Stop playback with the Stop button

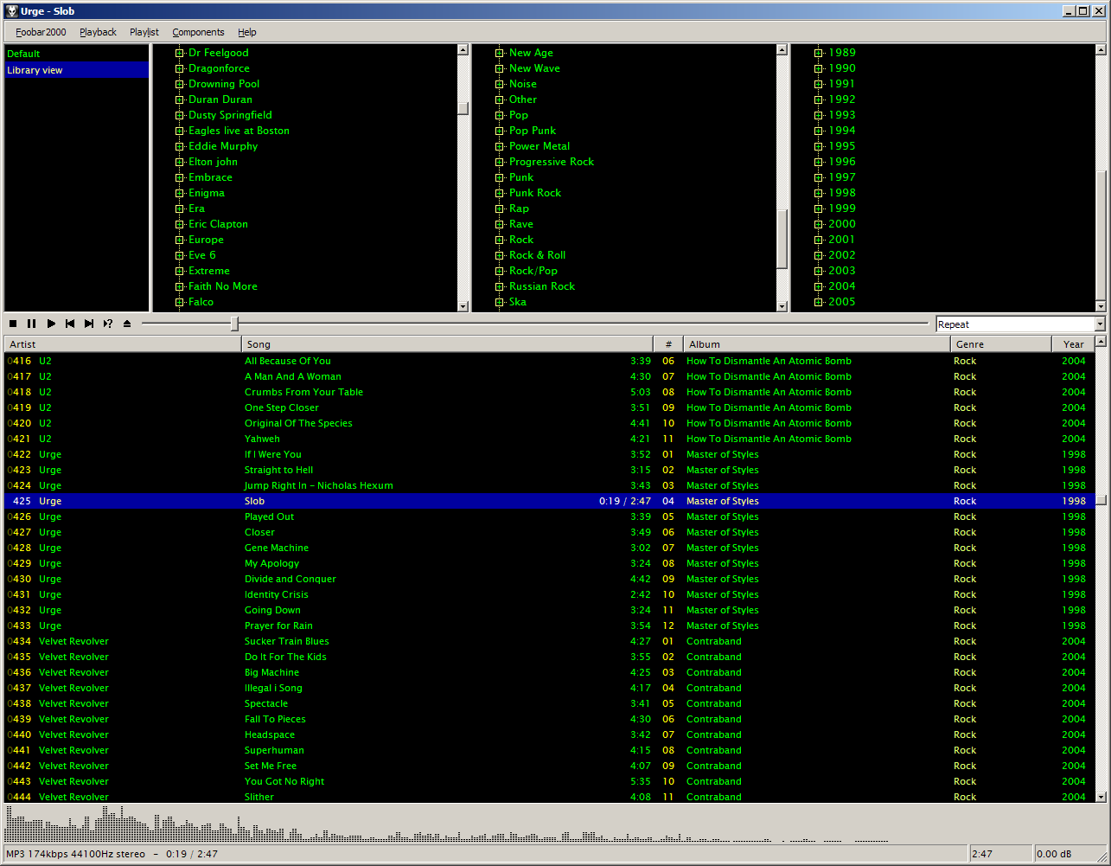(x=13, y=324)
